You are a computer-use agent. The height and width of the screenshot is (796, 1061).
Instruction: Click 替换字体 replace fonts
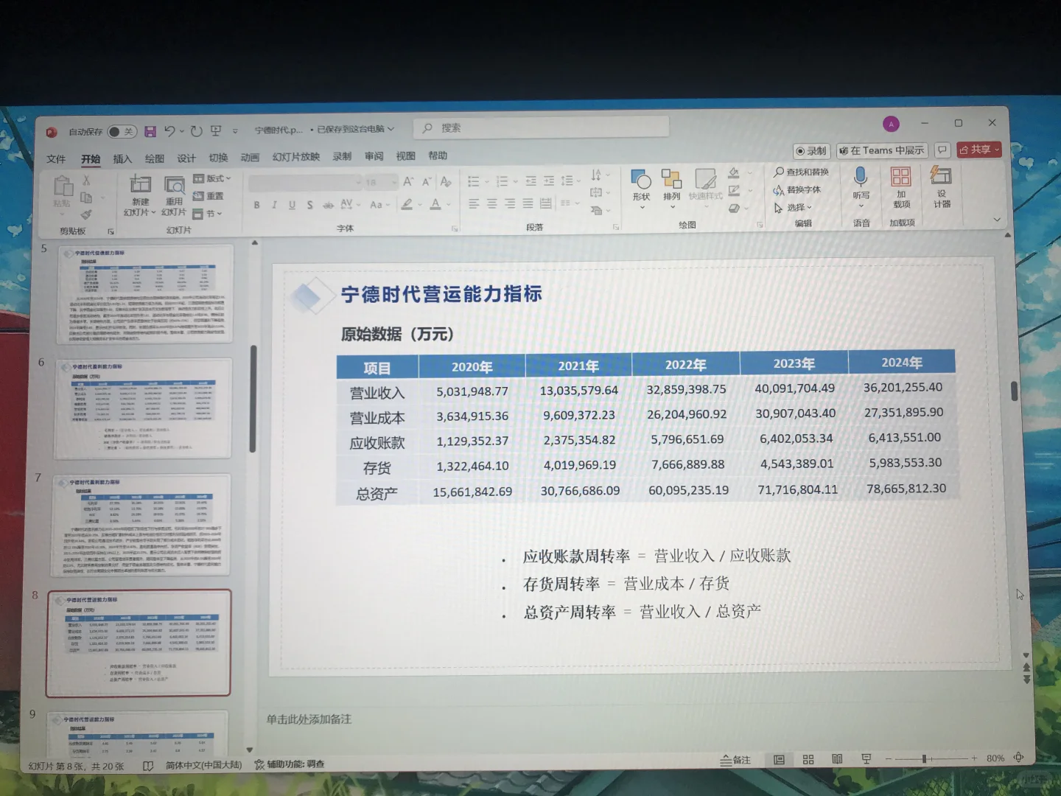coord(797,189)
